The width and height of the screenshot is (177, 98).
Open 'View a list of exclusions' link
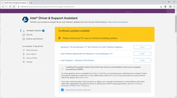point(118,22)
